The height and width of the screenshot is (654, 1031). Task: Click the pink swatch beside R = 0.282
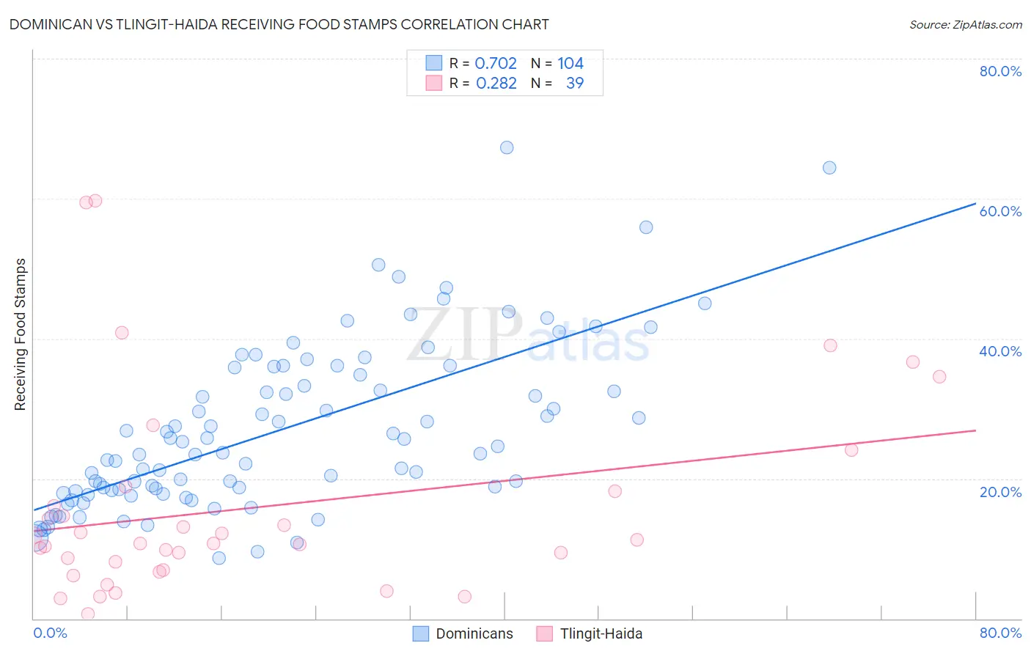[434, 83]
